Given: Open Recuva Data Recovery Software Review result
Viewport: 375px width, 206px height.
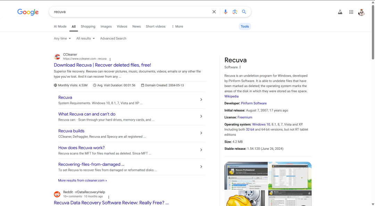Looking at the screenshot, I should coord(111,203).
